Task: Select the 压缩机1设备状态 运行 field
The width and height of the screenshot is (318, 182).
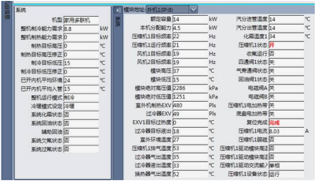Action: 286,174
